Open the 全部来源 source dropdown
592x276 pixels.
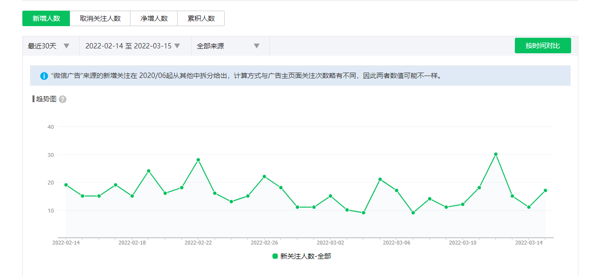(228, 46)
